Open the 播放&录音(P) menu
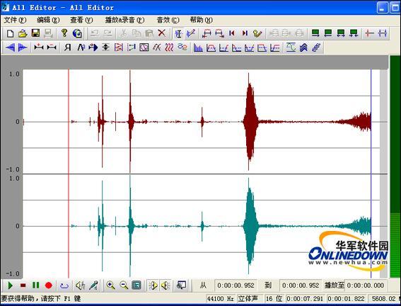401x306 pixels. 124,20
